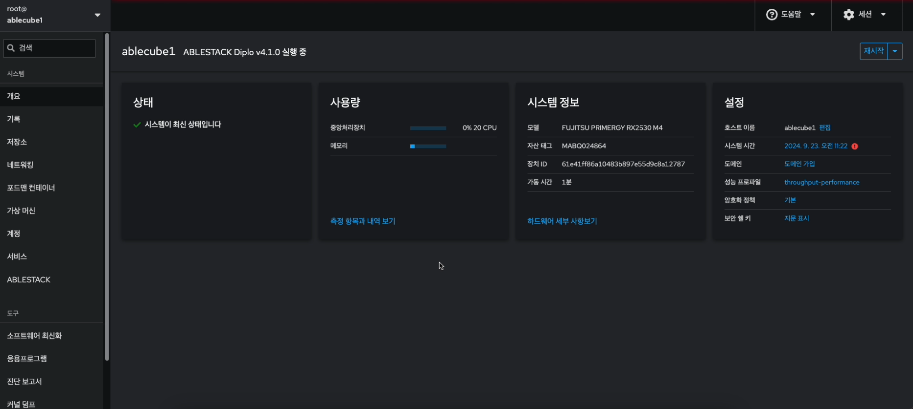
Task: Go to 네트워킹 in the sidebar
Action: (20, 165)
